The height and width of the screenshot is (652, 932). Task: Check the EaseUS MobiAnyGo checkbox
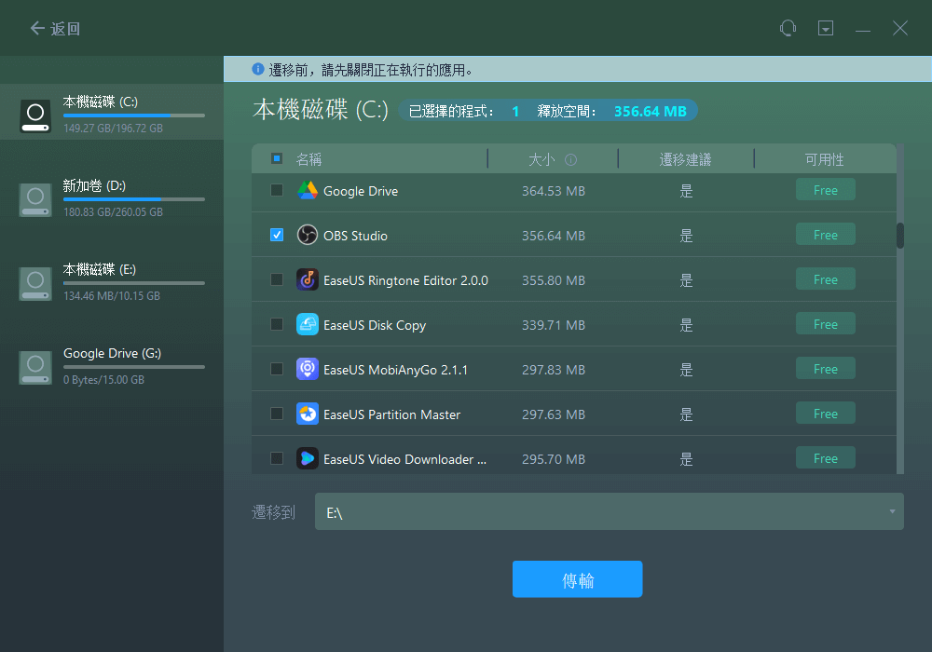coord(277,370)
